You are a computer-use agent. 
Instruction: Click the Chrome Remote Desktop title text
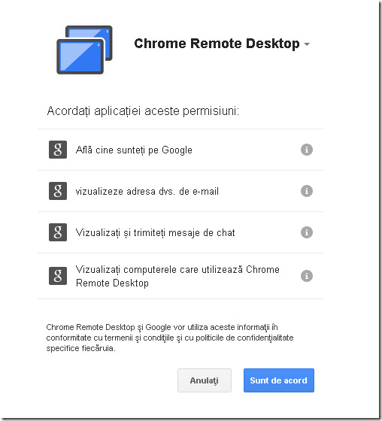(x=217, y=44)
